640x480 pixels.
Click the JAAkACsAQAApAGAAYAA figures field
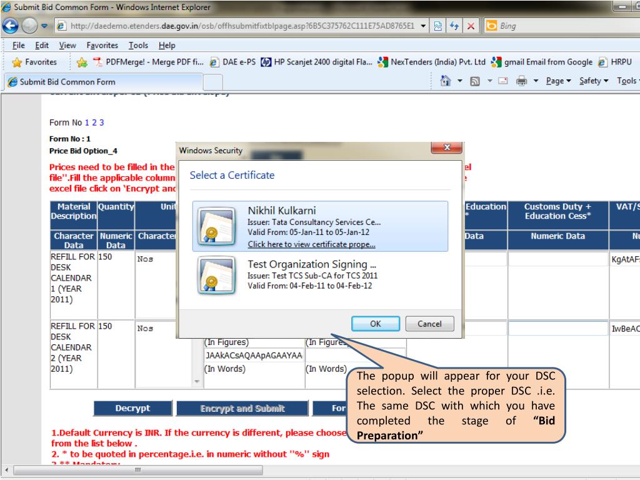254,356
